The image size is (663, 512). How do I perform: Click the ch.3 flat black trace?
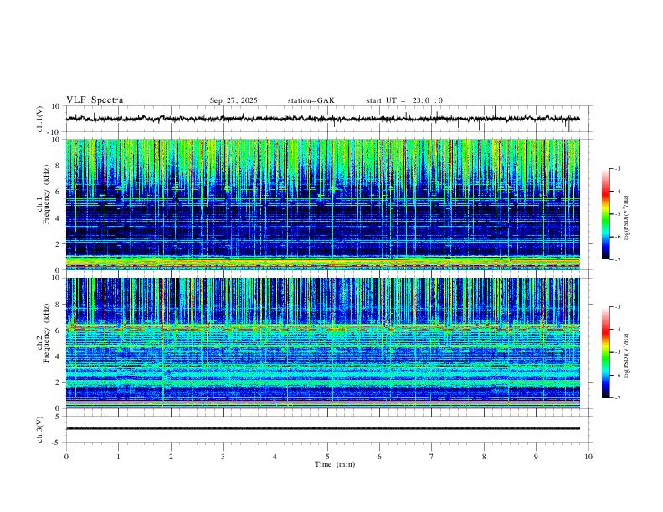(x=323, y=428)
